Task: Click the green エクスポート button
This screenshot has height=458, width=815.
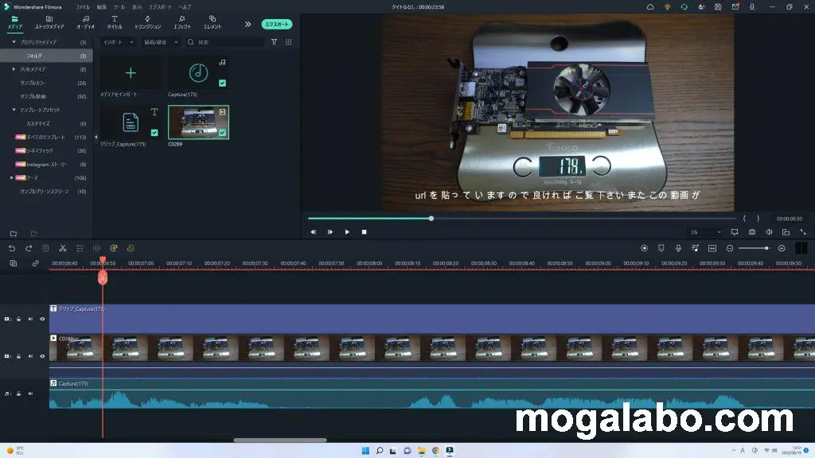Action: pos(276,25)
